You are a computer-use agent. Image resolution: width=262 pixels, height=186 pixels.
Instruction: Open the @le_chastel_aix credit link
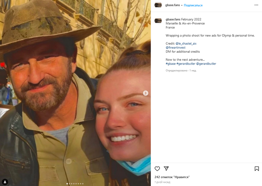pos(186,44)
